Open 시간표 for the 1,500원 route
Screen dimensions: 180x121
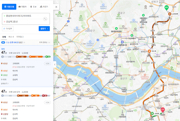point(48,64)
